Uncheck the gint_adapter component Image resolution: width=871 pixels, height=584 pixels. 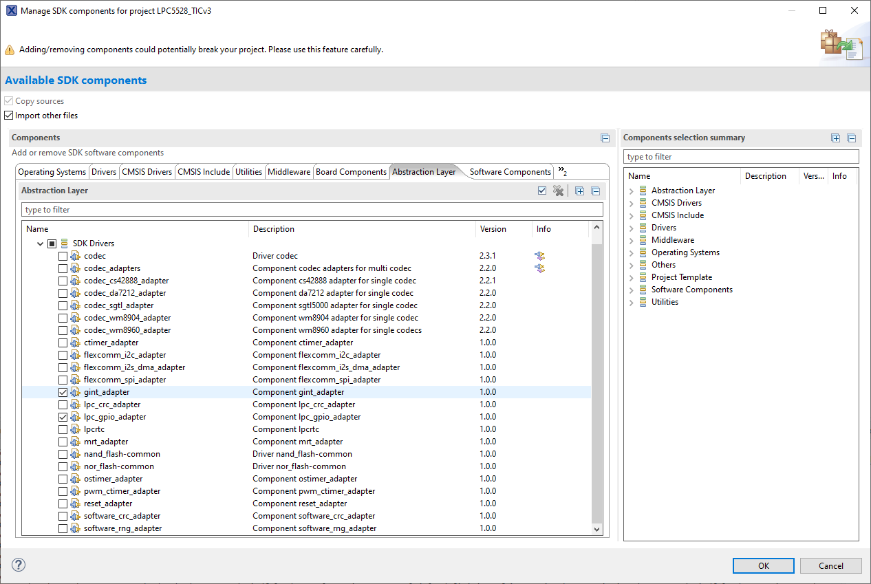(x=63, y=392)
